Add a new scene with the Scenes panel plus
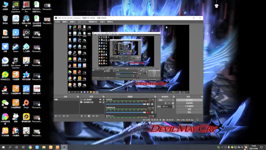266x150 pixels. coord(56,116)
